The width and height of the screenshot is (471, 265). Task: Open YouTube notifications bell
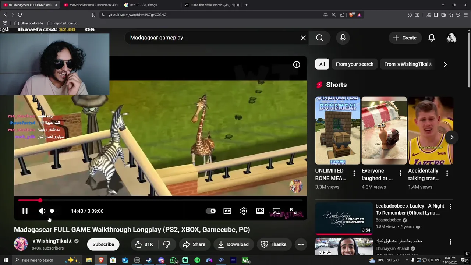pos(432,38)
